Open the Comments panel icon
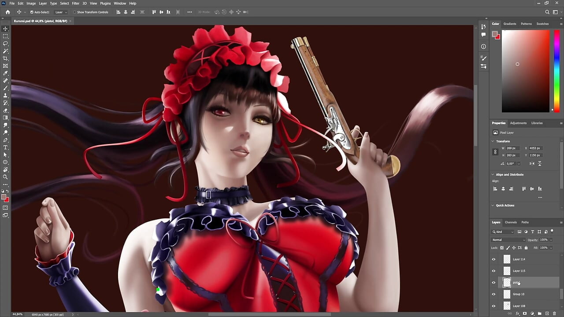This screenshot has width=564, height=317. point(483,34)
